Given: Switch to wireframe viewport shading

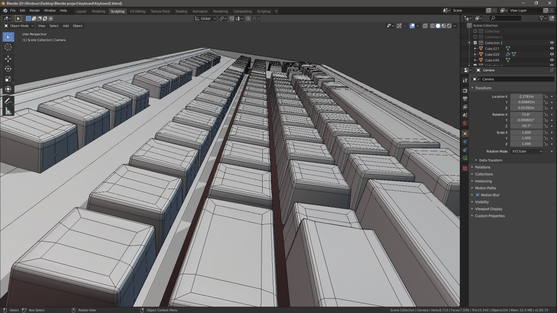Looking at the screenshot, I should [x=433, y=26].
